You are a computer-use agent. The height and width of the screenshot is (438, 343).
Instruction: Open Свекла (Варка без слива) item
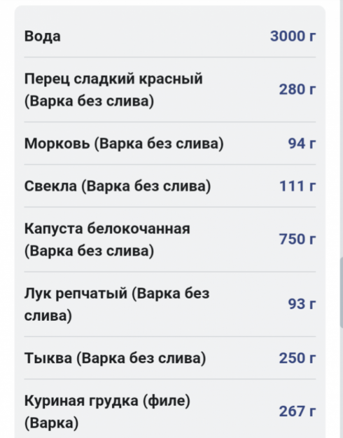170,186
